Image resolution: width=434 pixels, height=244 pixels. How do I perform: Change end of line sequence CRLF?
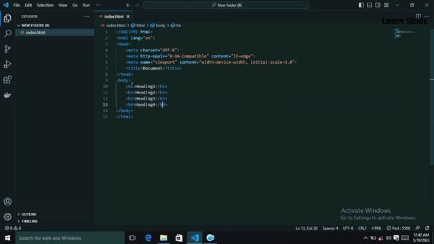362,228
